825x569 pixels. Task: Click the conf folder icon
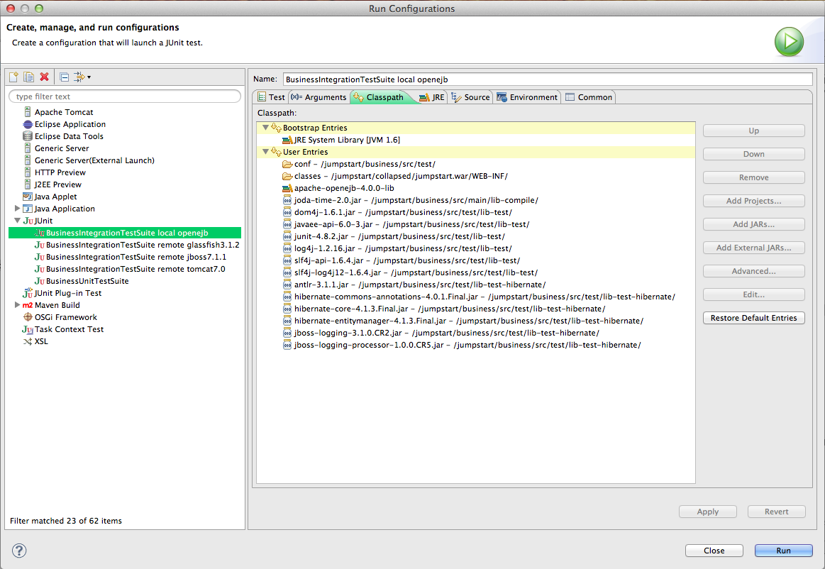coord(287,164)
